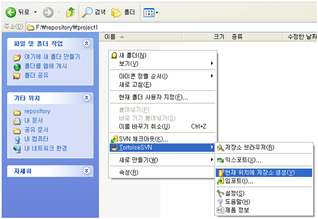Select 익스포트(X)... in TortoiseSVN submenu

[264, 160]
